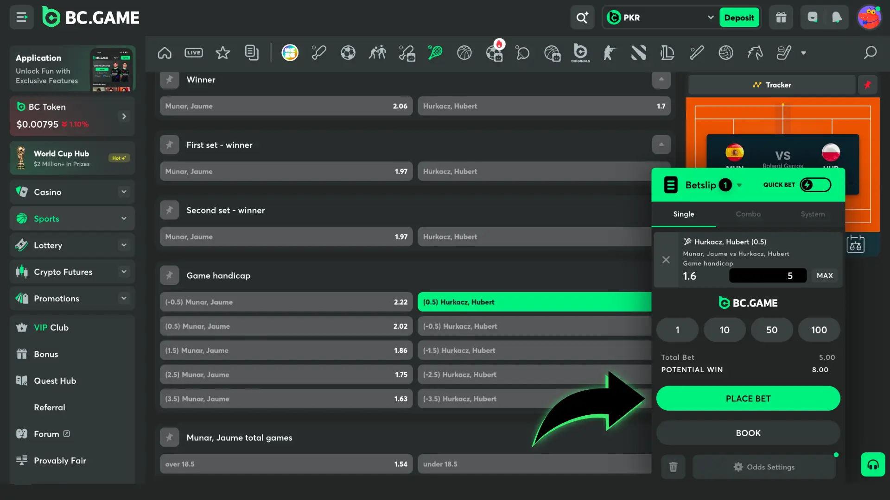Pin the Winner market
This screenshot has height=500, width=890.
pyautogui.click(x=170, y=80)
